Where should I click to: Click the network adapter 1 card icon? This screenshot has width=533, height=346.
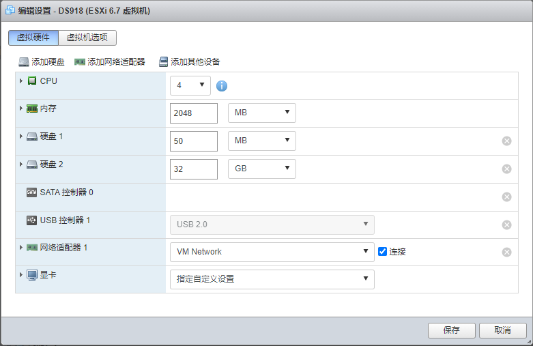point(32,248)
